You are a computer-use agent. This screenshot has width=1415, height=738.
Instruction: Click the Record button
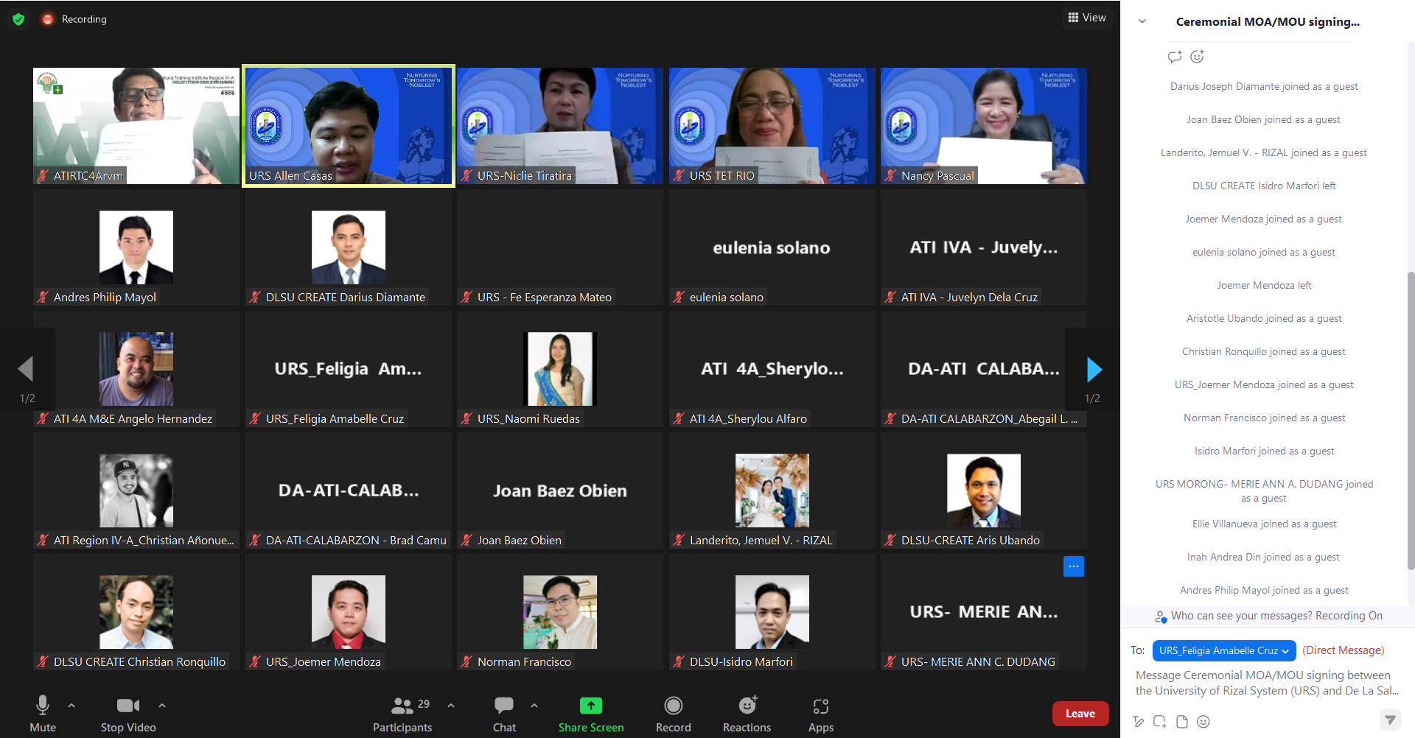click(x=674, y=714)
